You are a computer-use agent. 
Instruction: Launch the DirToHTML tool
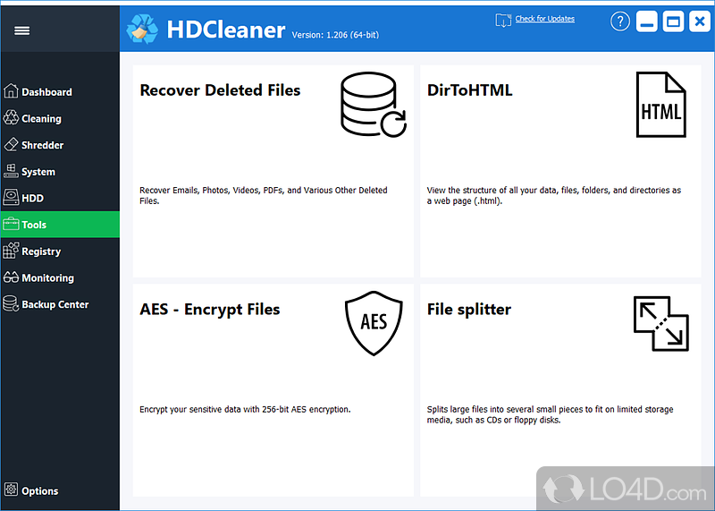click(x=560, y=171)
